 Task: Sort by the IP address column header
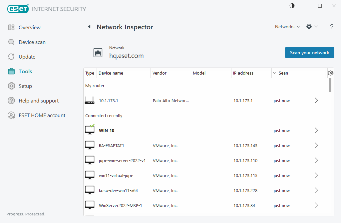point(251,73)
